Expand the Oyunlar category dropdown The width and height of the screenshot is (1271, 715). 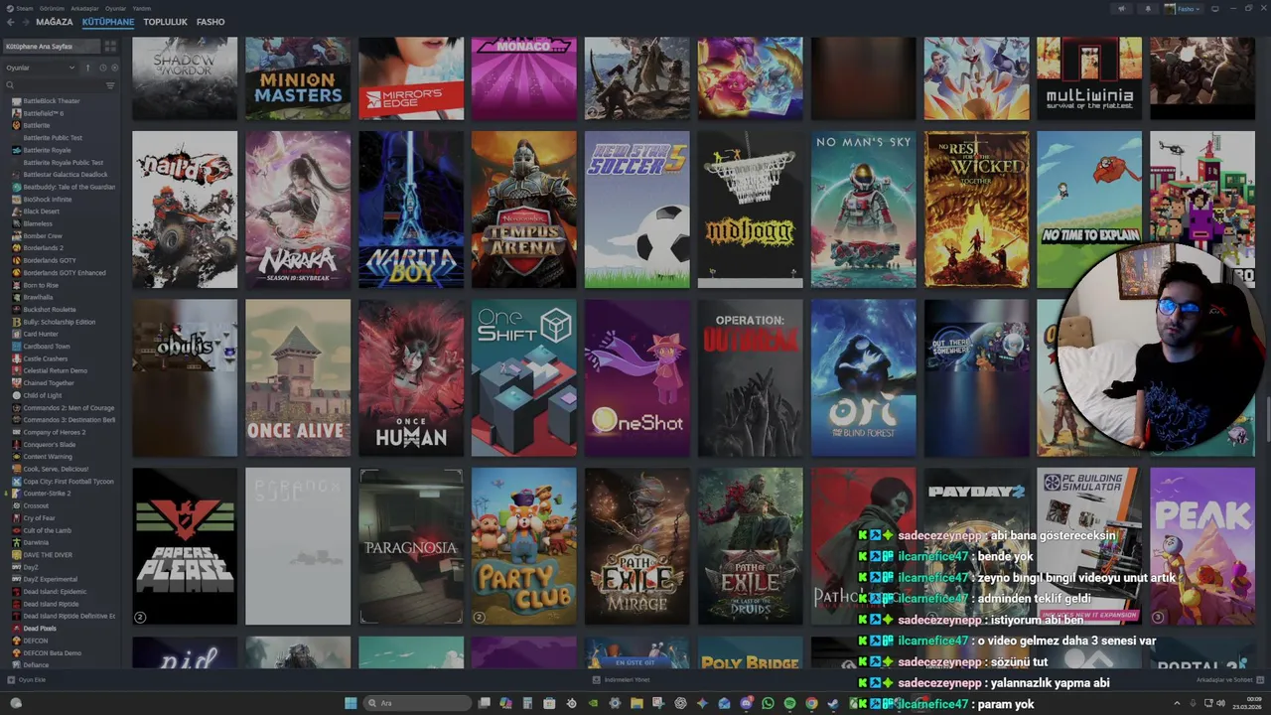click(x=40, y=68)
